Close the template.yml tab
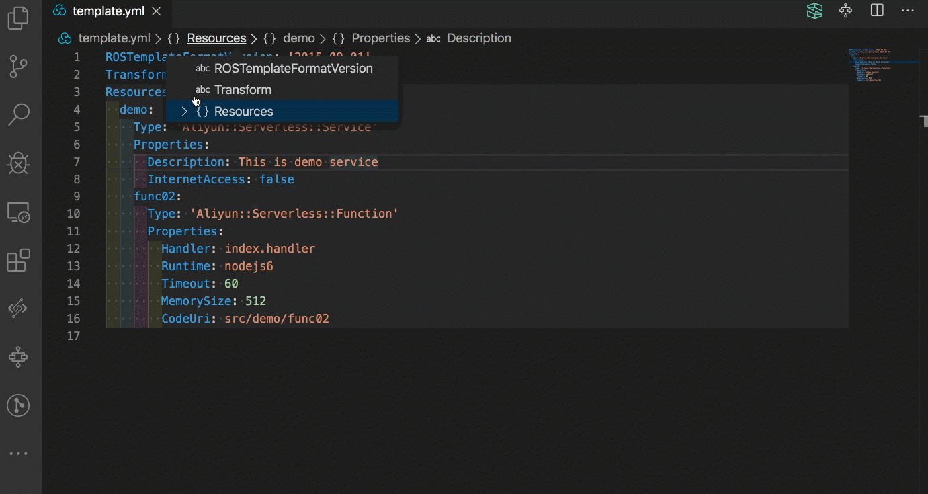Screen dimensions: 928x494 coord(157,11)
